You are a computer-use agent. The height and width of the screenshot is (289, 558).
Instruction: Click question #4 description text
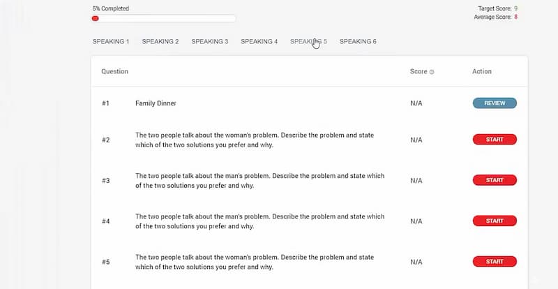tap(259, 221)
